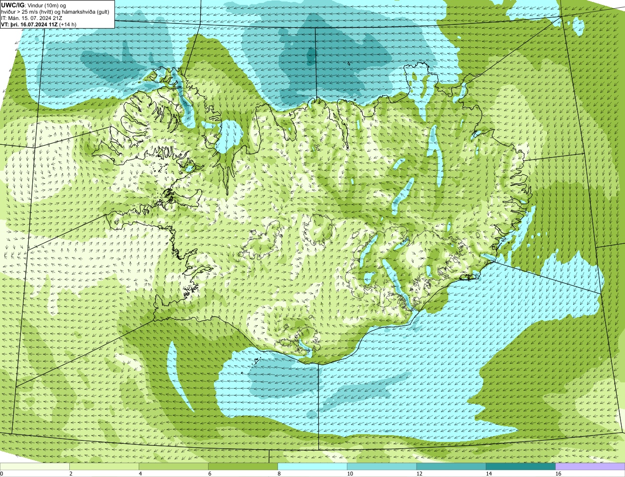Click the 2–4 m/s light green legend swatch
This screenshot has width=625, height=477.
[104, 467]
